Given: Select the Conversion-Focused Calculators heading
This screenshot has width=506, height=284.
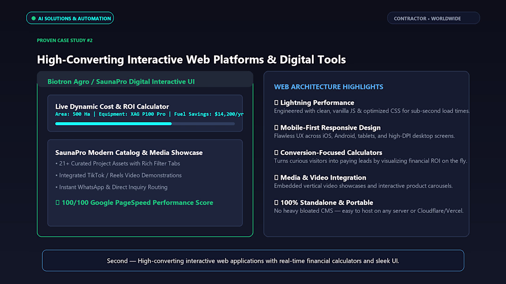Looking at the screenshot, I should tap(331, 153).
